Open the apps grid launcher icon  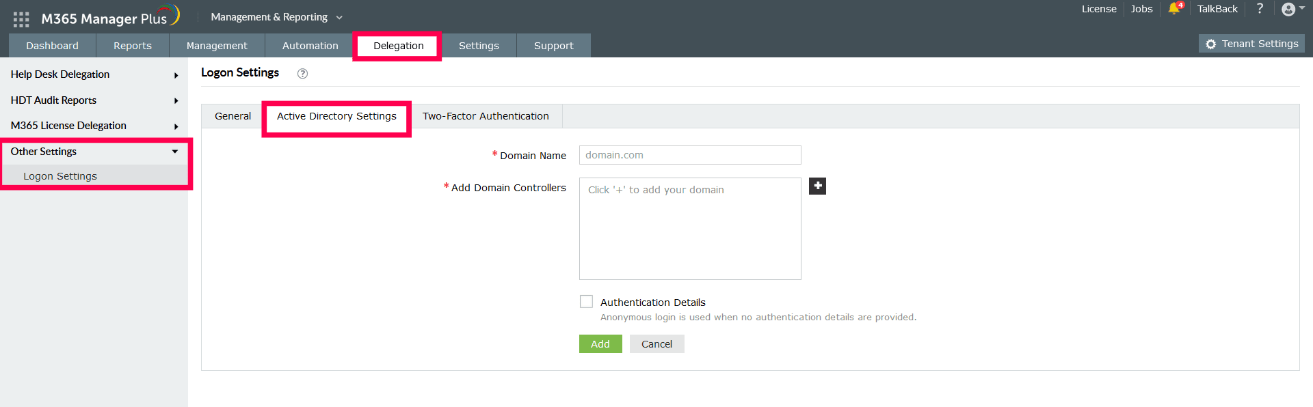point(21,19)
